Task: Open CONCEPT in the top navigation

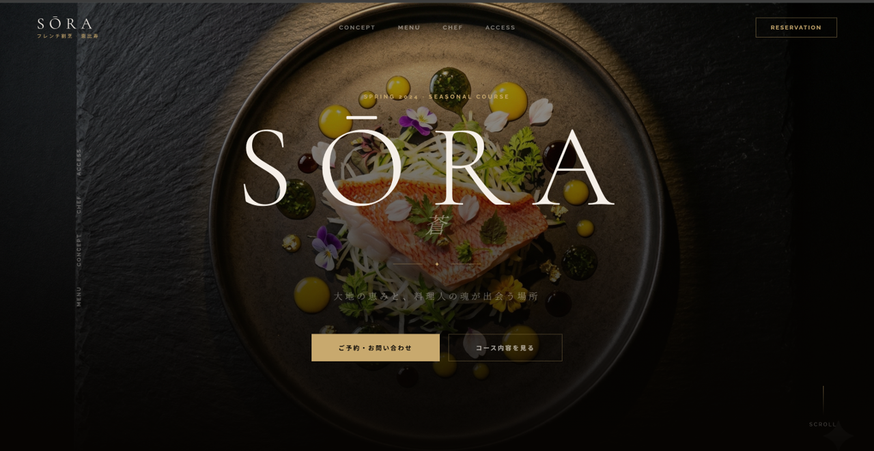Action: [357, 27]
